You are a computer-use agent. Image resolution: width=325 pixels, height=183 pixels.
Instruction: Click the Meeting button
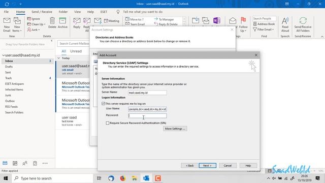click(112, 21)
